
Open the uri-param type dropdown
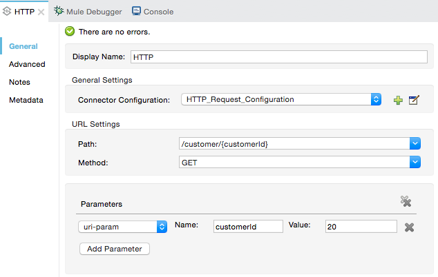point(162,227)
